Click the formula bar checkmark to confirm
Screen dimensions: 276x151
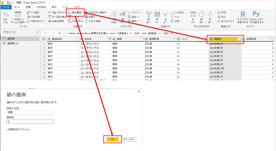tap(53, 33)
